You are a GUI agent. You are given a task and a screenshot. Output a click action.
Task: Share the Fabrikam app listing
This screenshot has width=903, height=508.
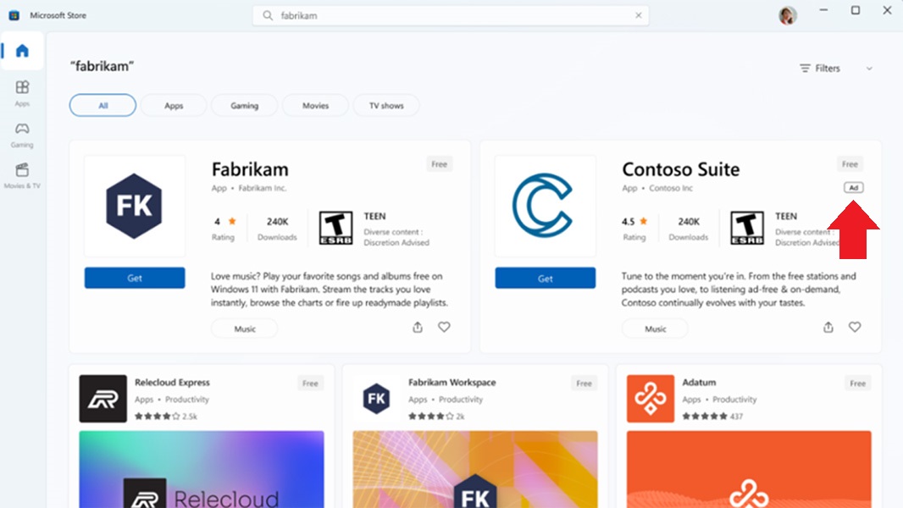point(418,328)
